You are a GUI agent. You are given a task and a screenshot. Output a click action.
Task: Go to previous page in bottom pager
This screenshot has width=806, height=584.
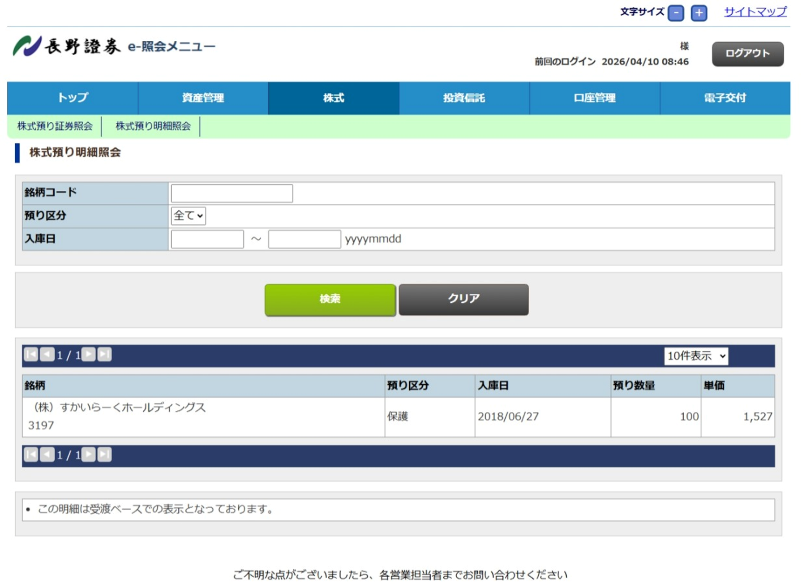pos(47,455)
